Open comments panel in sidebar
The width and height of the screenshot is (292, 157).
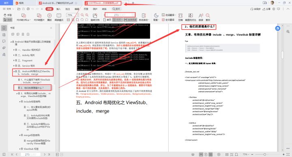4,41
